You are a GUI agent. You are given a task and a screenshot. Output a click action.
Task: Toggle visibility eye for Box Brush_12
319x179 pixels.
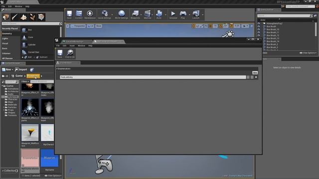point(259,35)
